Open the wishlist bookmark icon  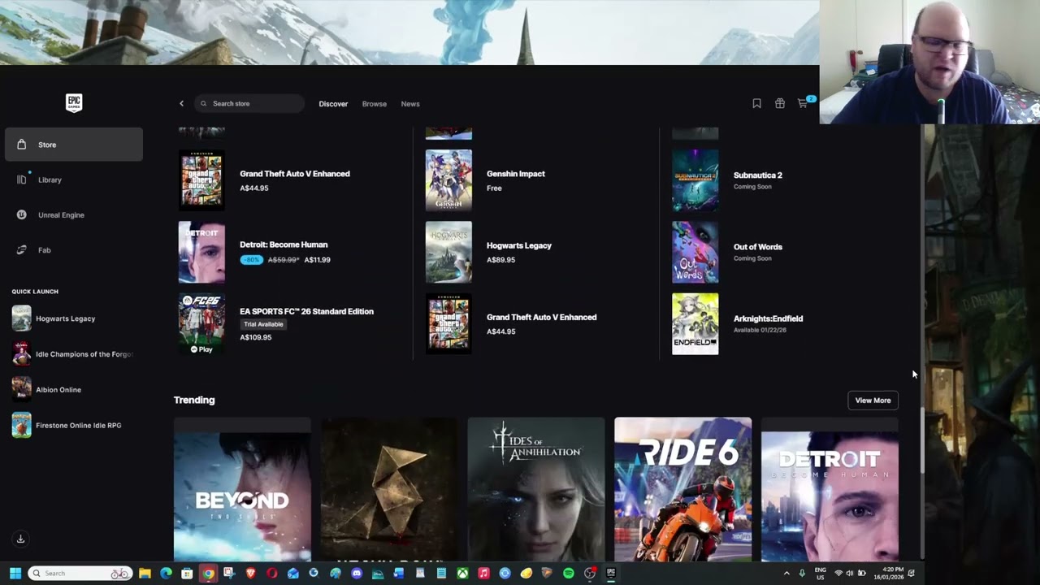[756, 103]
